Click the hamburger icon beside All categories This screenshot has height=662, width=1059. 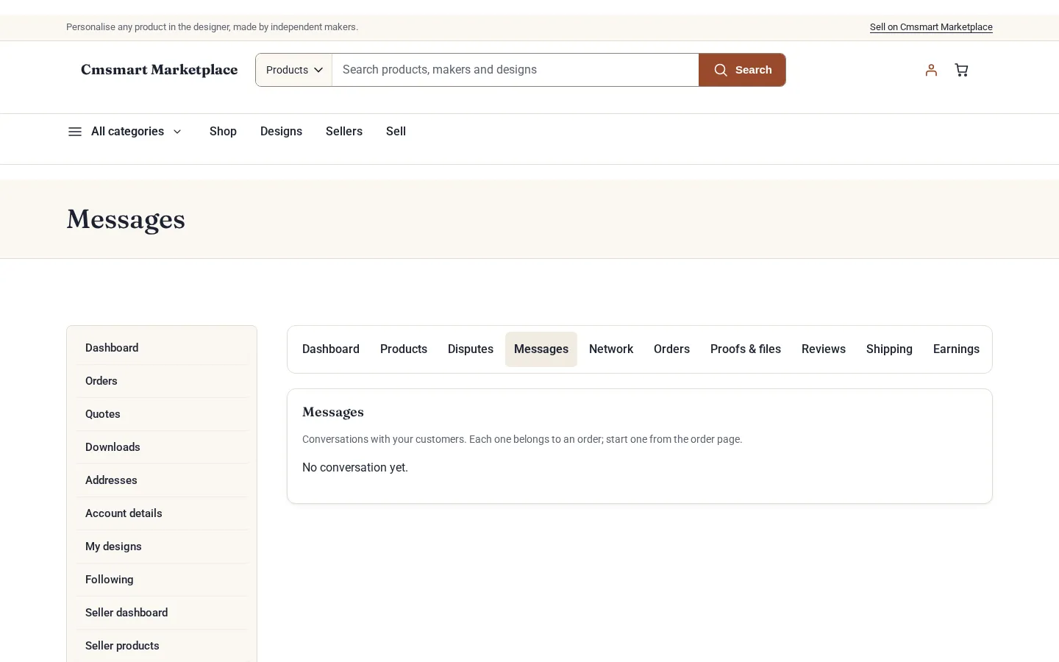click(75, 132)
